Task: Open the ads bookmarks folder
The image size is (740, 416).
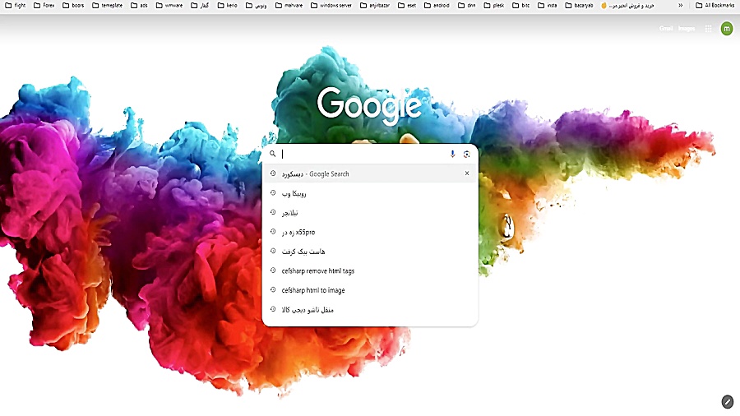Action: 139,6
